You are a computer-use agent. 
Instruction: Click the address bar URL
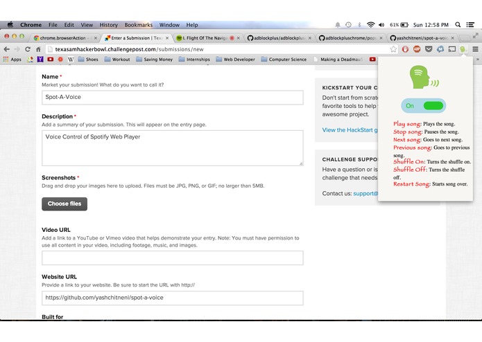[129, 49]
